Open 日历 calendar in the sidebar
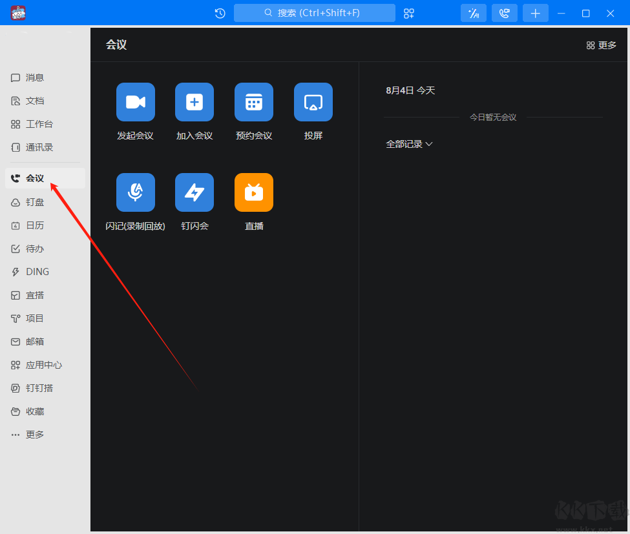630x534 pixels. click(x=45, y=225)
